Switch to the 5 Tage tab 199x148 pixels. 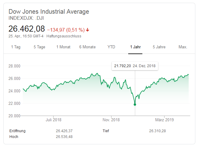(39, 47)
